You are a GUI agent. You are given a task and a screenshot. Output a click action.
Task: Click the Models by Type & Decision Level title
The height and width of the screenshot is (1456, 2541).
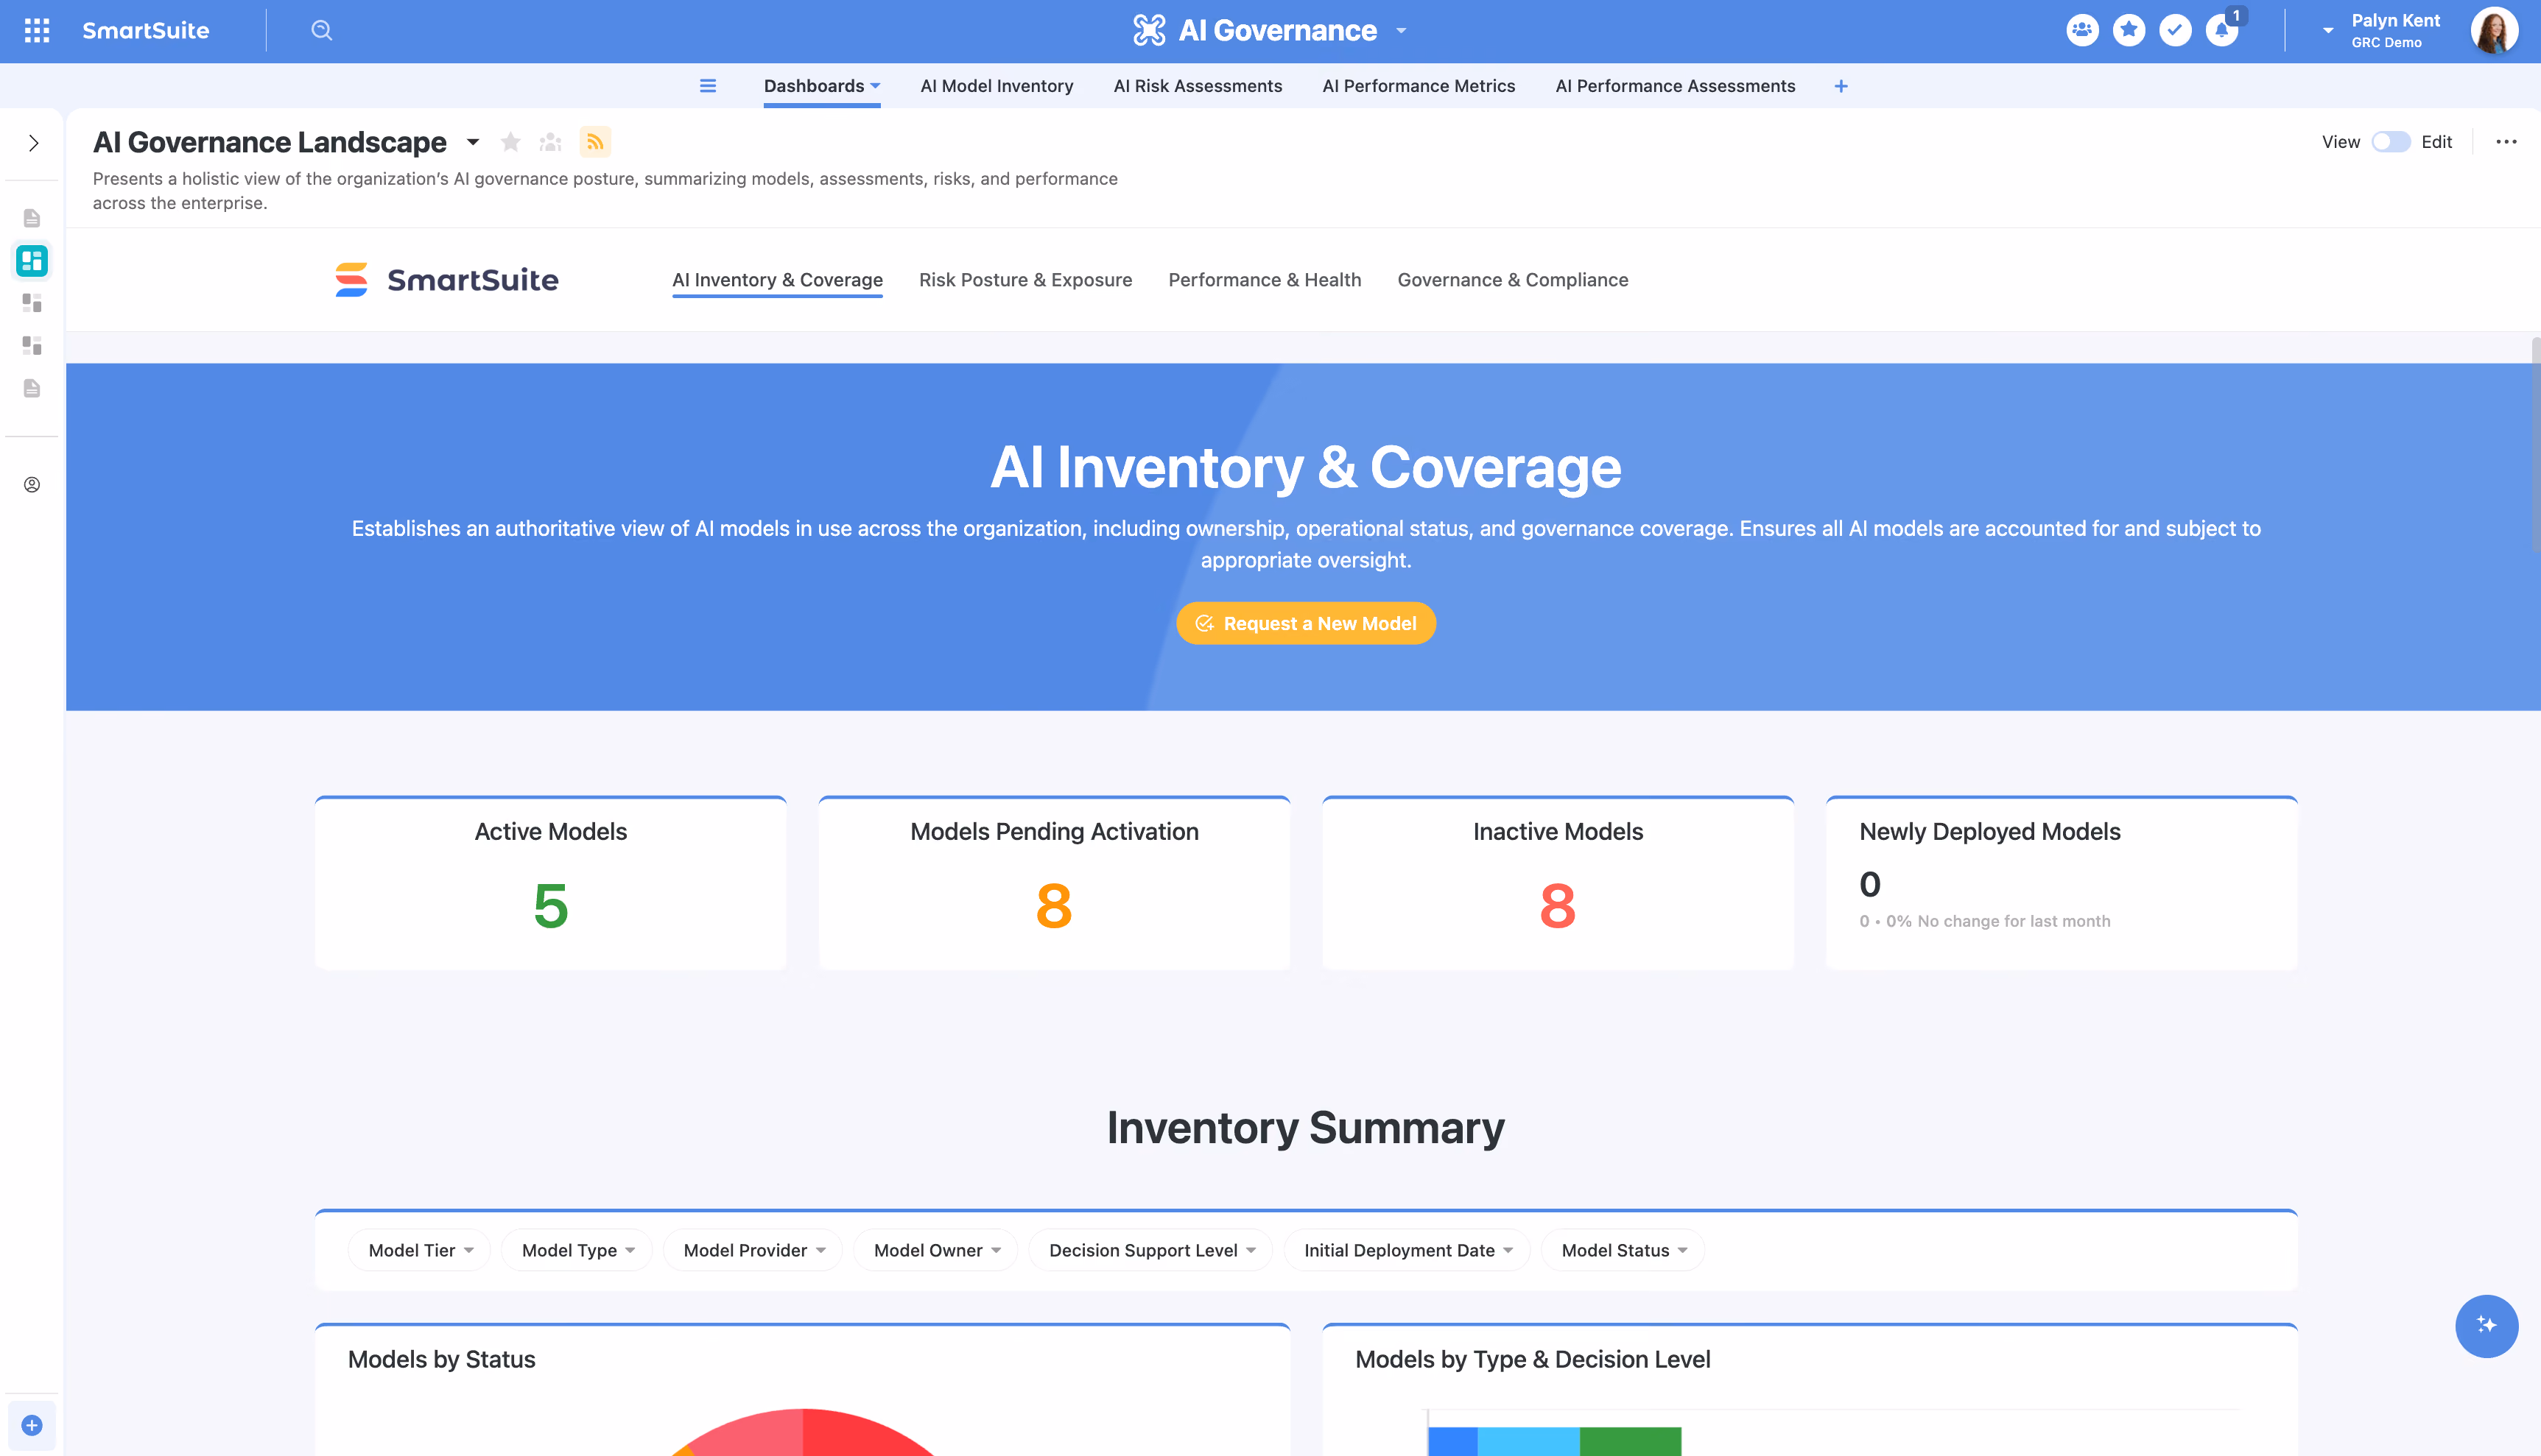pyautogui.click(x=1533, y=1359)
